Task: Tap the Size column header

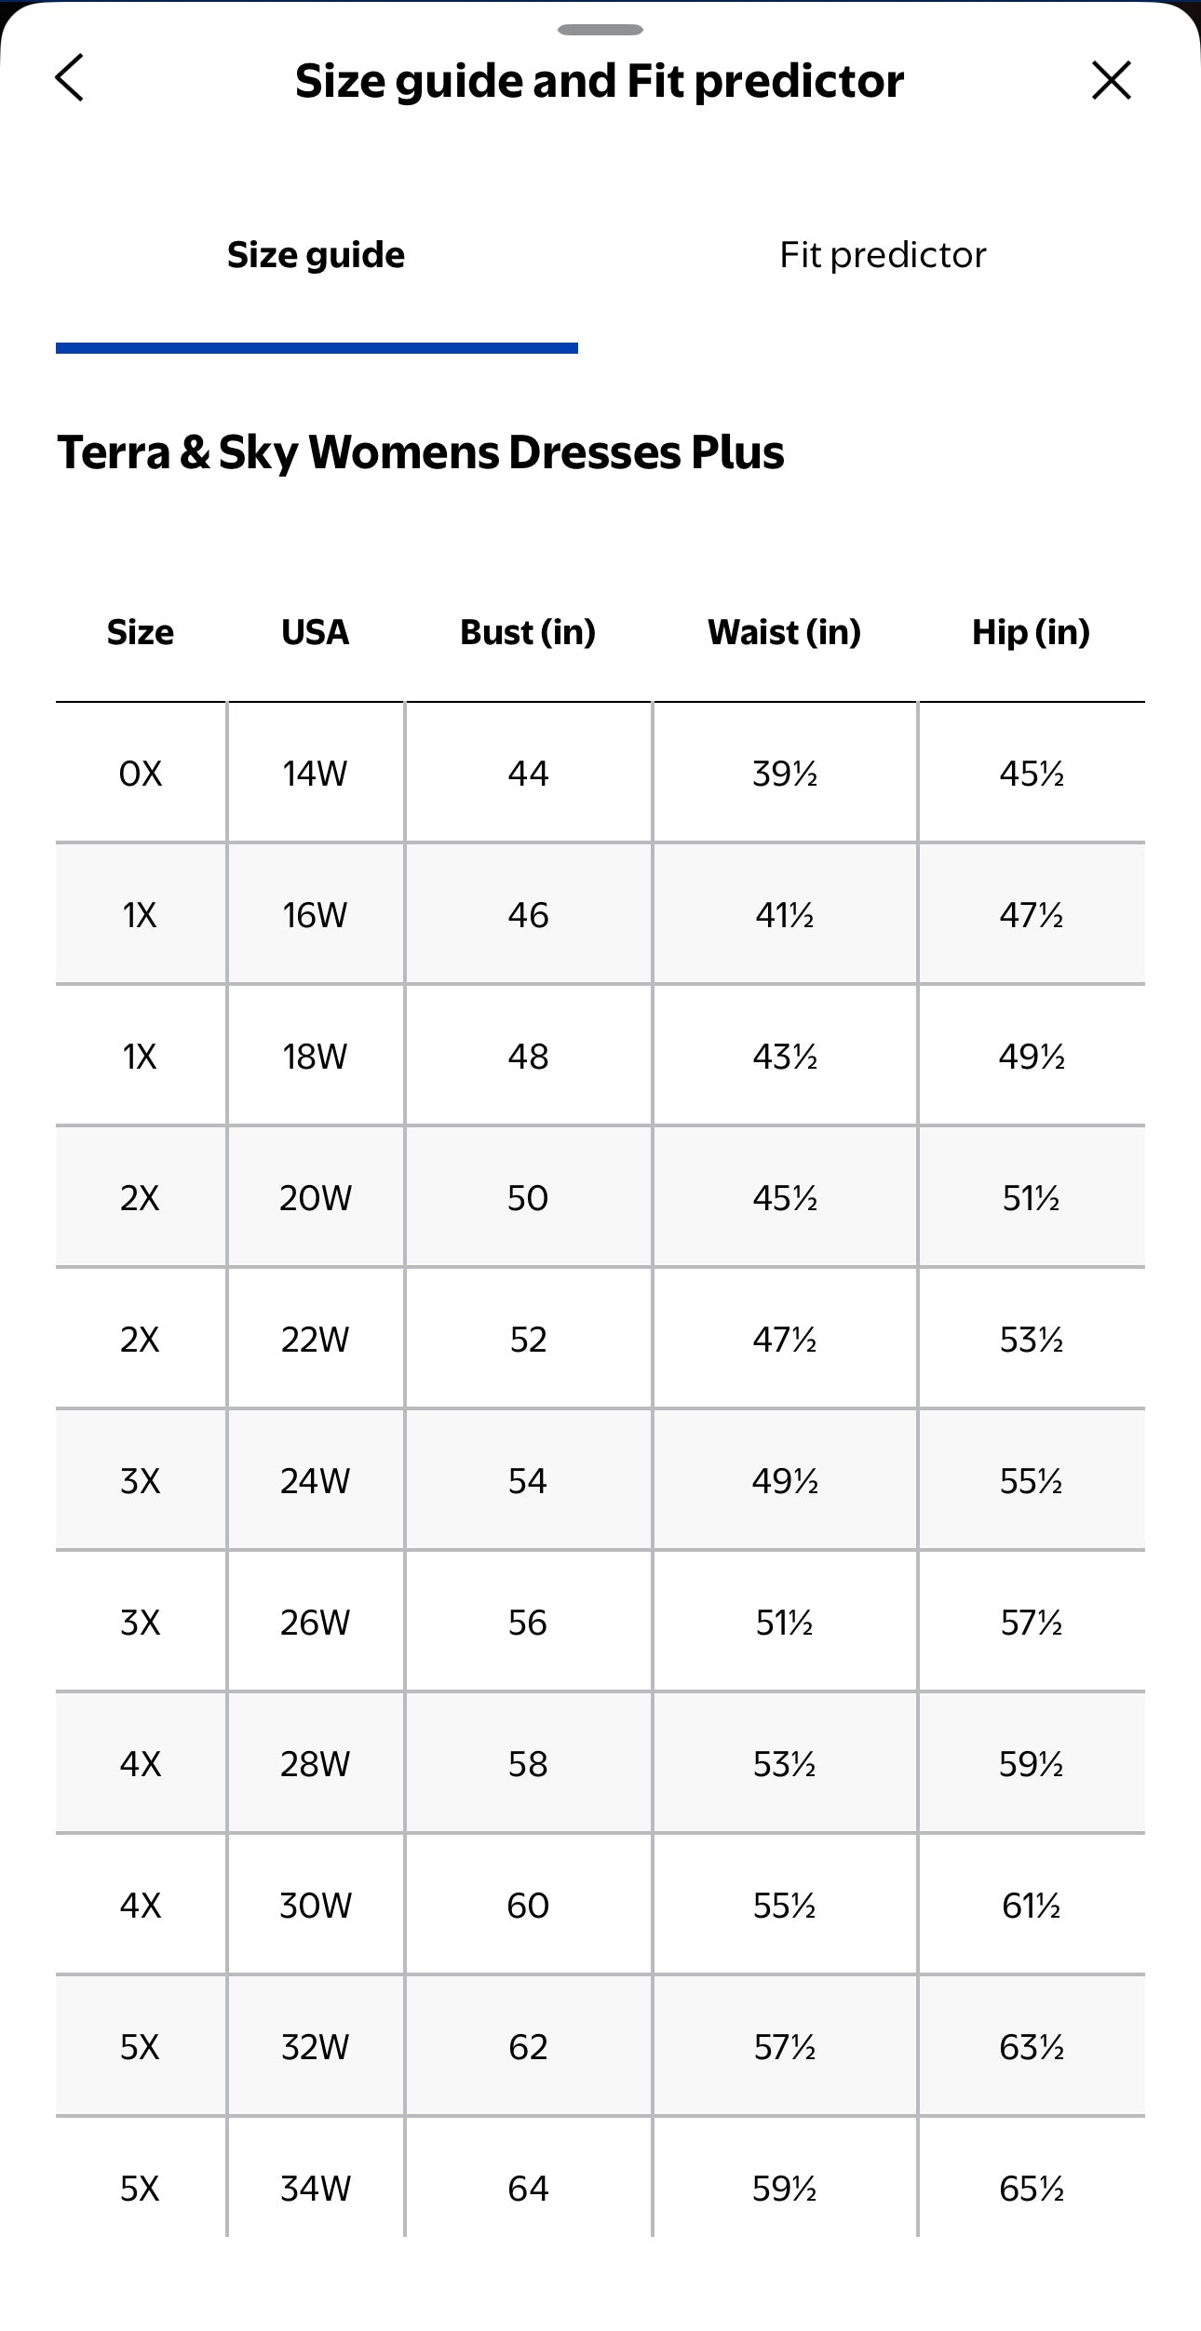Action: tap(141, 632)
